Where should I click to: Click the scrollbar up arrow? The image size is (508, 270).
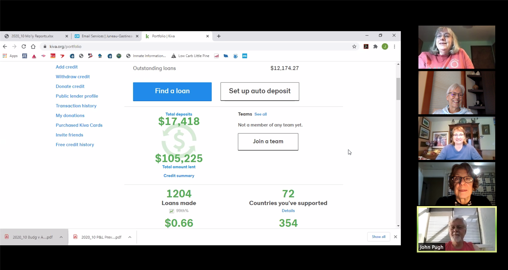tap(398, 64)
